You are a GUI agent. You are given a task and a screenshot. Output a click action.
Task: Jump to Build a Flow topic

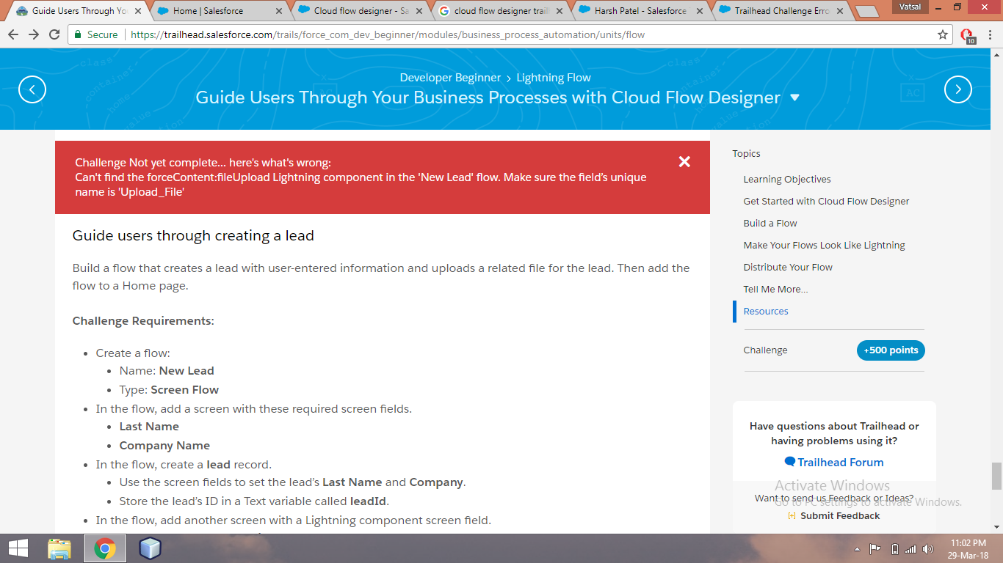click(770, 223)
